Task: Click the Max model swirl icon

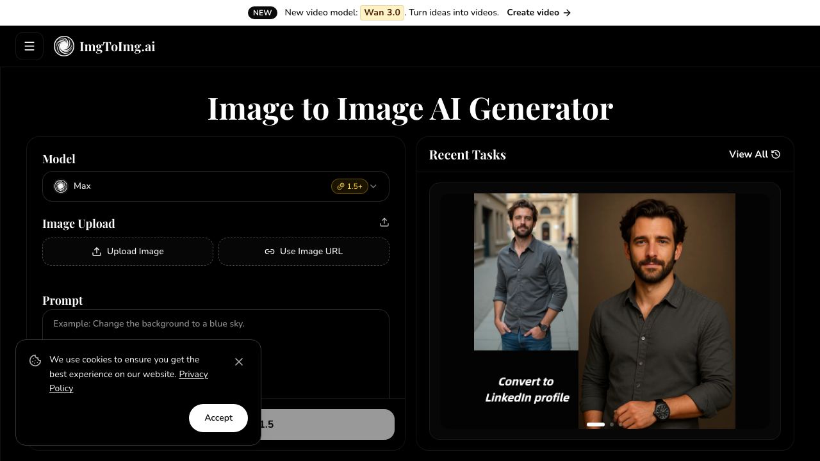Action: pyautogui.click(x=61, y=186)
